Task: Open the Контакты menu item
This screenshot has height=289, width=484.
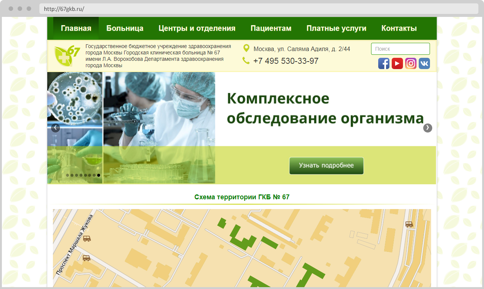Action: point(399,29)
